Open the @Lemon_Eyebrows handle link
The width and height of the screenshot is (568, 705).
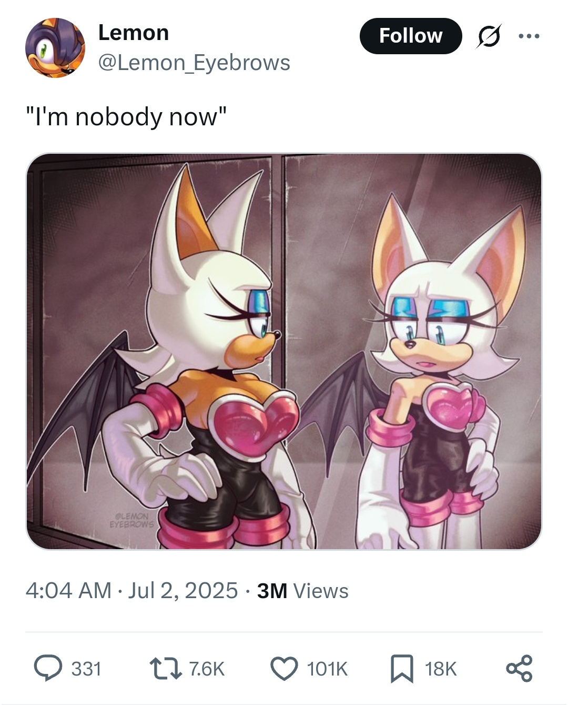pyautogui.click(x=194, y=63)
